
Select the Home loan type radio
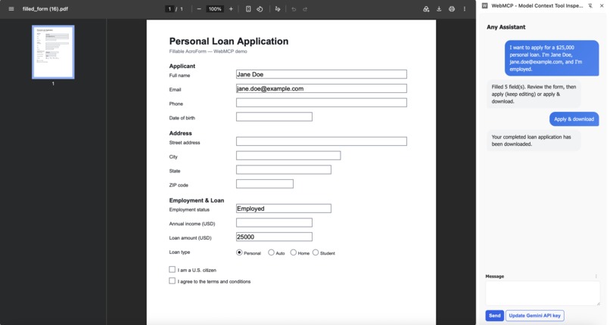tap(294, 252)
